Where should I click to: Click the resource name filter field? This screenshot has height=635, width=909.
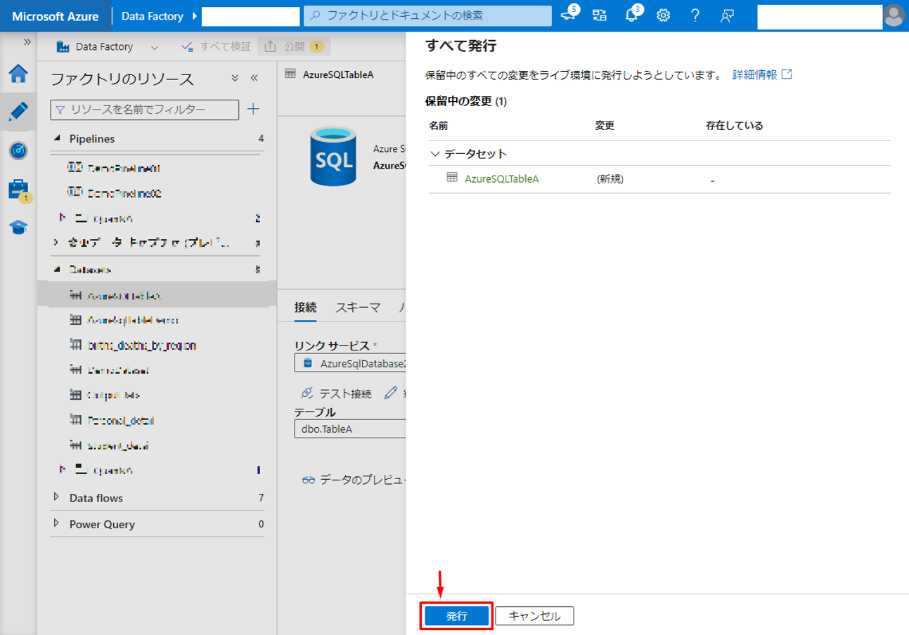tap(145, 110)
